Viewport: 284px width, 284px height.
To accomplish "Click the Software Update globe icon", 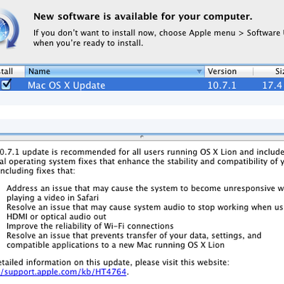I will (9, 28).
